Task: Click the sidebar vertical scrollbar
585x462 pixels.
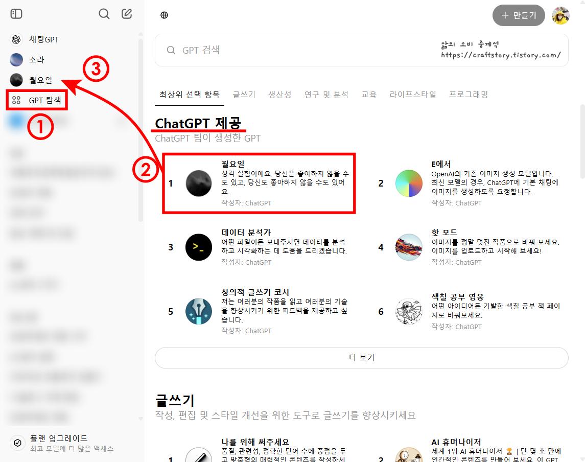Action: pyautogui.click(x=141, y=131)
